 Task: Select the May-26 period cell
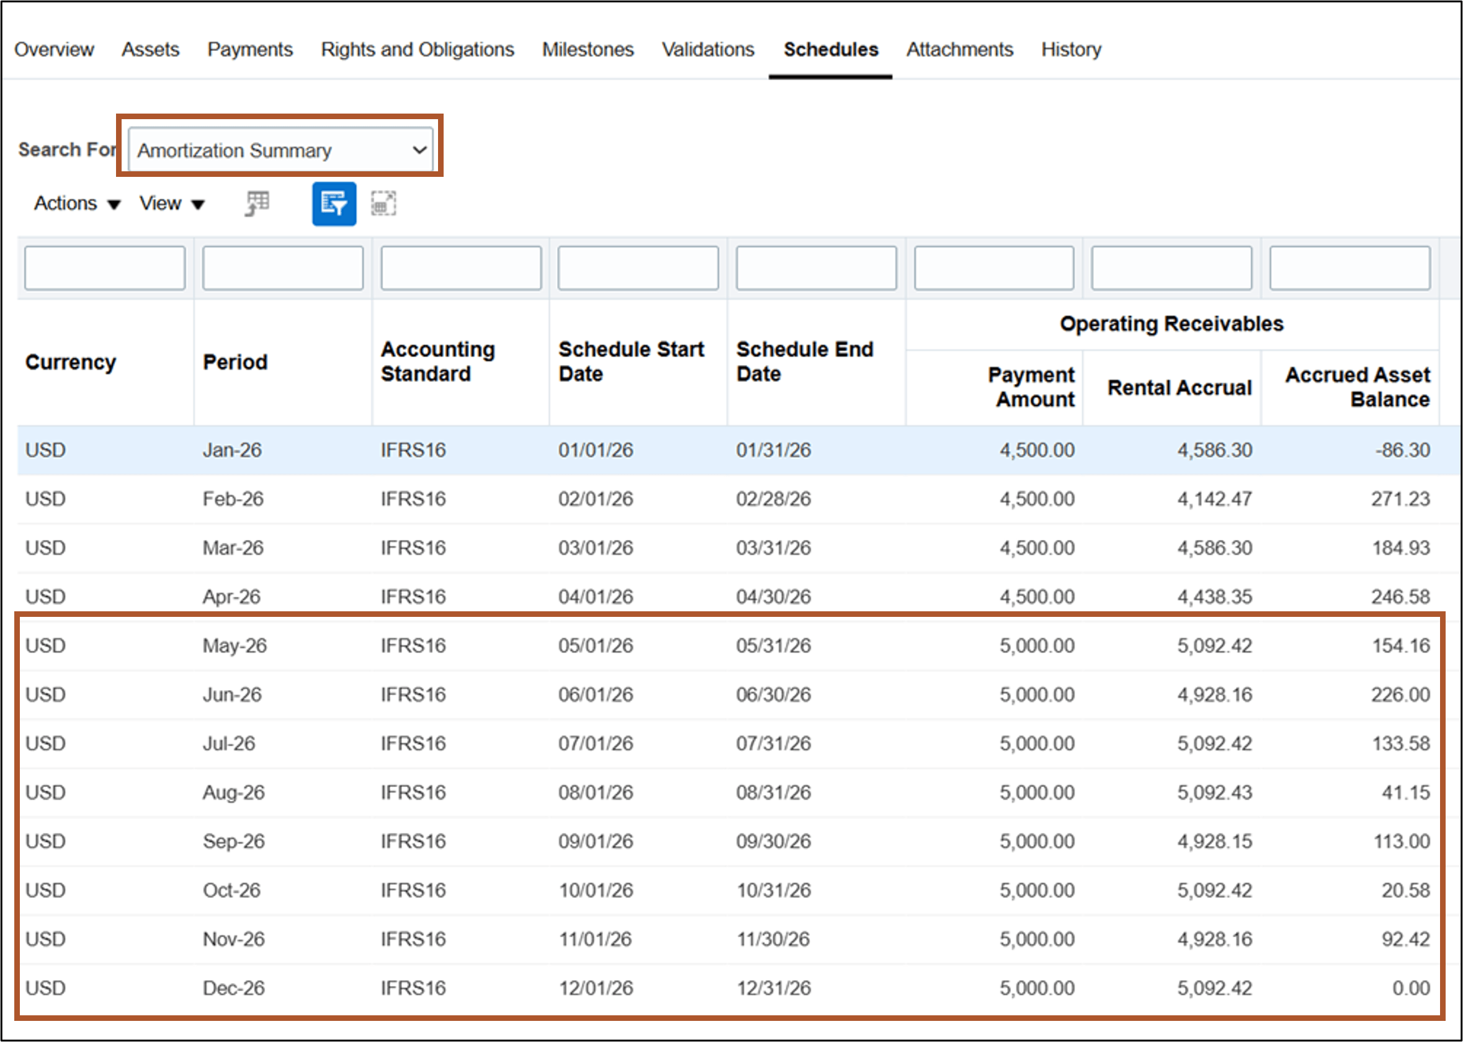[235, 645]
